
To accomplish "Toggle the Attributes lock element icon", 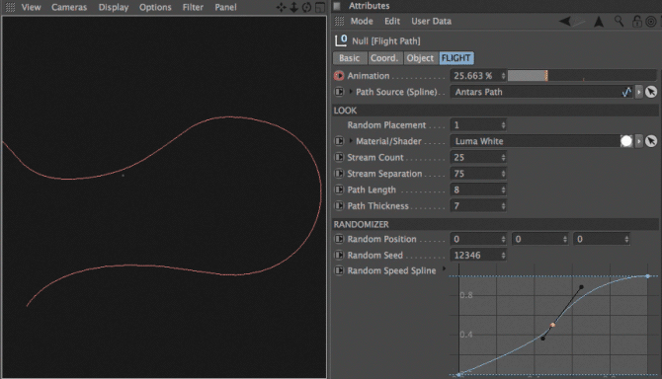I will [x=636, y=21].
